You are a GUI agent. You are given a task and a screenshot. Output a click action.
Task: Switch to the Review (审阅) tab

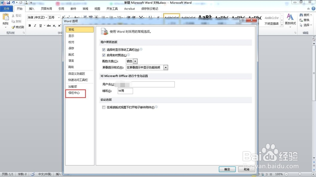point(85,9)
